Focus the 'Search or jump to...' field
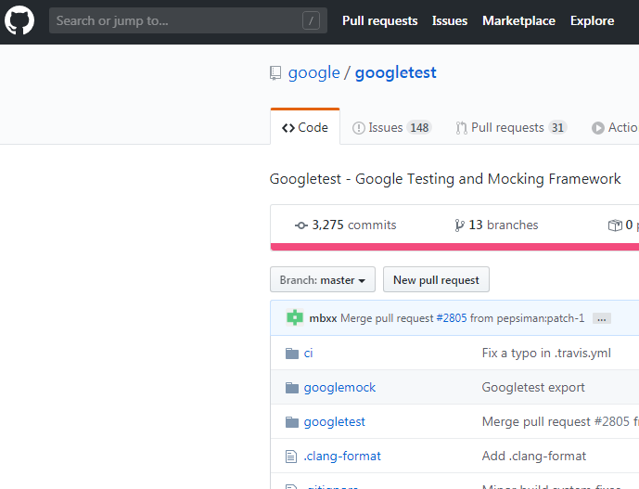The width and height of the screenshot is (639, 489). [x=188, y=20]
